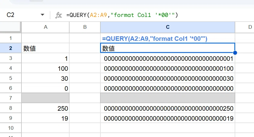Viewport: 254px width, 137px height.
Task: Select row 3 header
Action: [11, 58]
